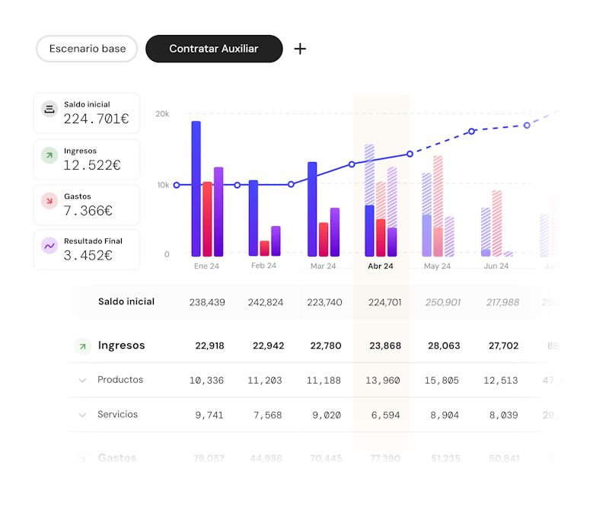Click the red icon beside Gastos row
609x510 pixels.
[82, 458]
